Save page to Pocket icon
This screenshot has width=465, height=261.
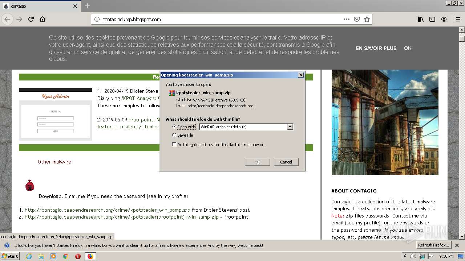click(x=357, y=19)
